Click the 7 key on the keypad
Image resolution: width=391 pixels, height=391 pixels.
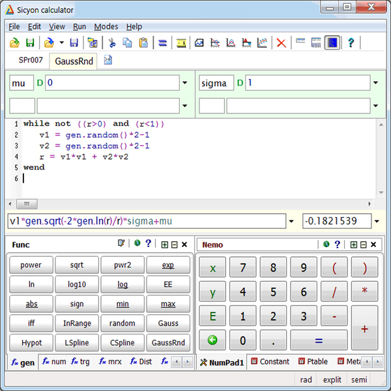[x=242, y=267]
